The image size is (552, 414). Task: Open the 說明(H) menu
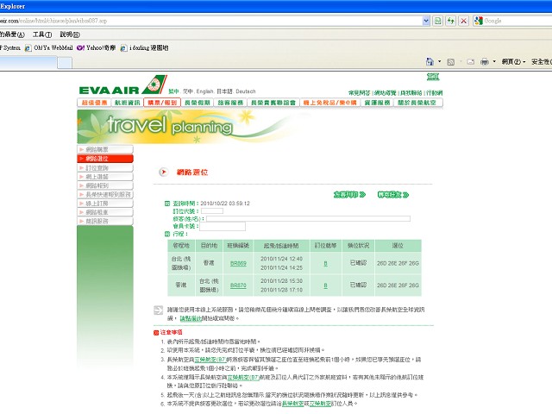(x=71, y=34)
